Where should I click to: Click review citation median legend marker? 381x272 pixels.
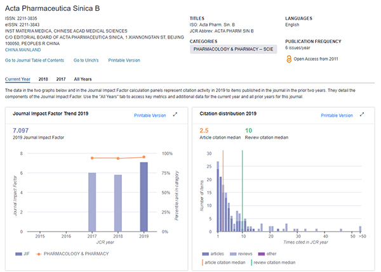[252, 261]
